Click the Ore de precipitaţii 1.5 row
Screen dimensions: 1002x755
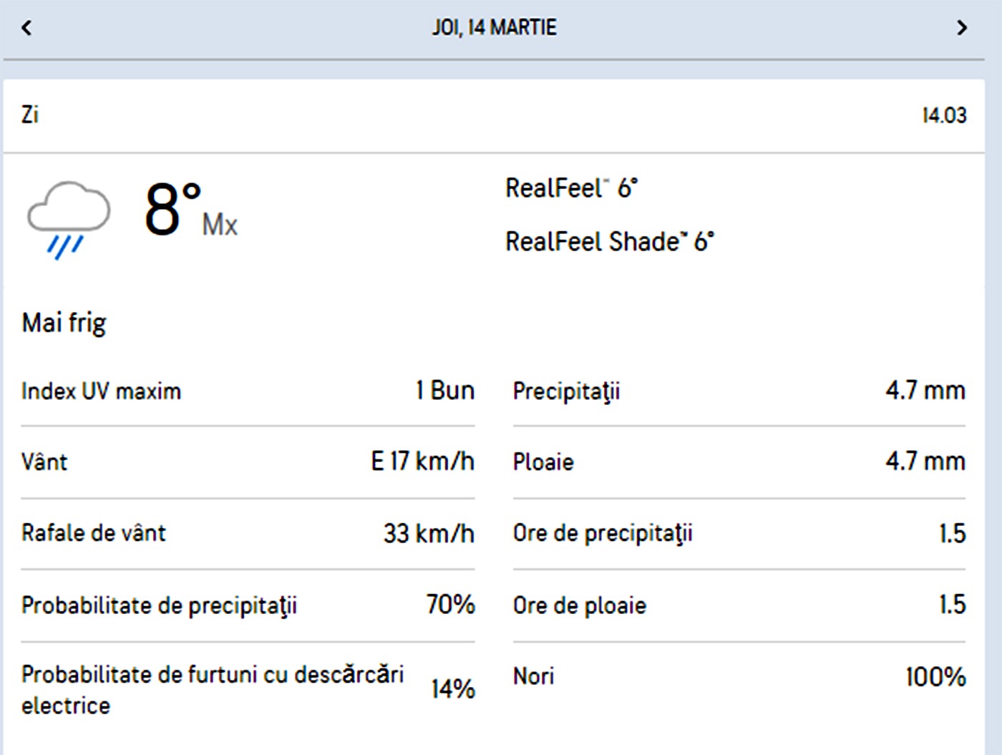point(737,533)
